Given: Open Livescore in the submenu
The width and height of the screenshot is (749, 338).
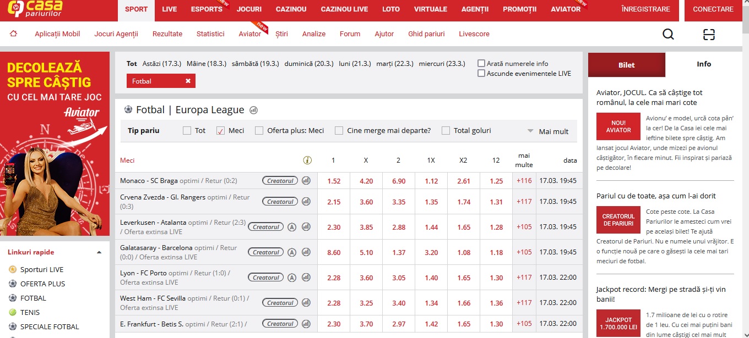Looking at the screenshot, I should click(x=474, y=34).
